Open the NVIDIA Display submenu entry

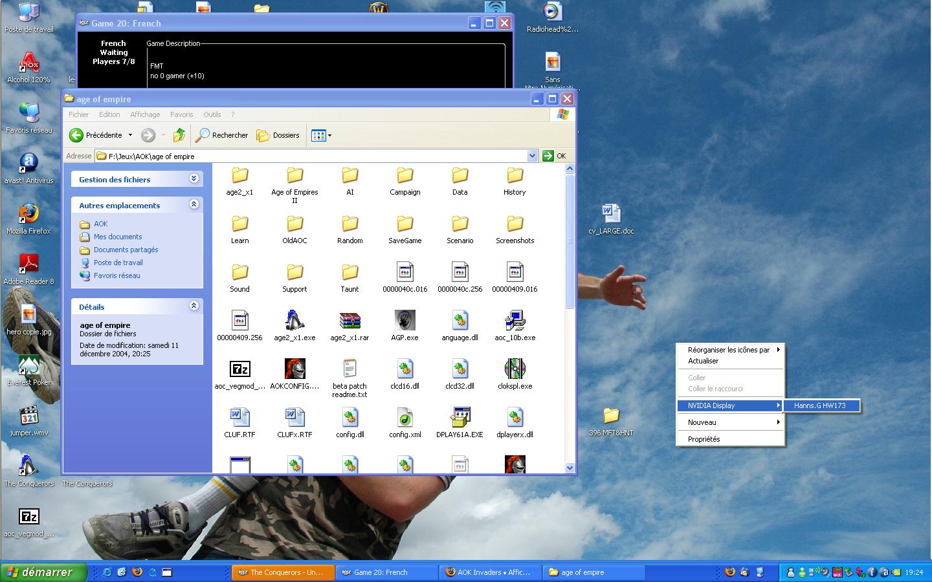pyautogui.click(x=730, y=405)
